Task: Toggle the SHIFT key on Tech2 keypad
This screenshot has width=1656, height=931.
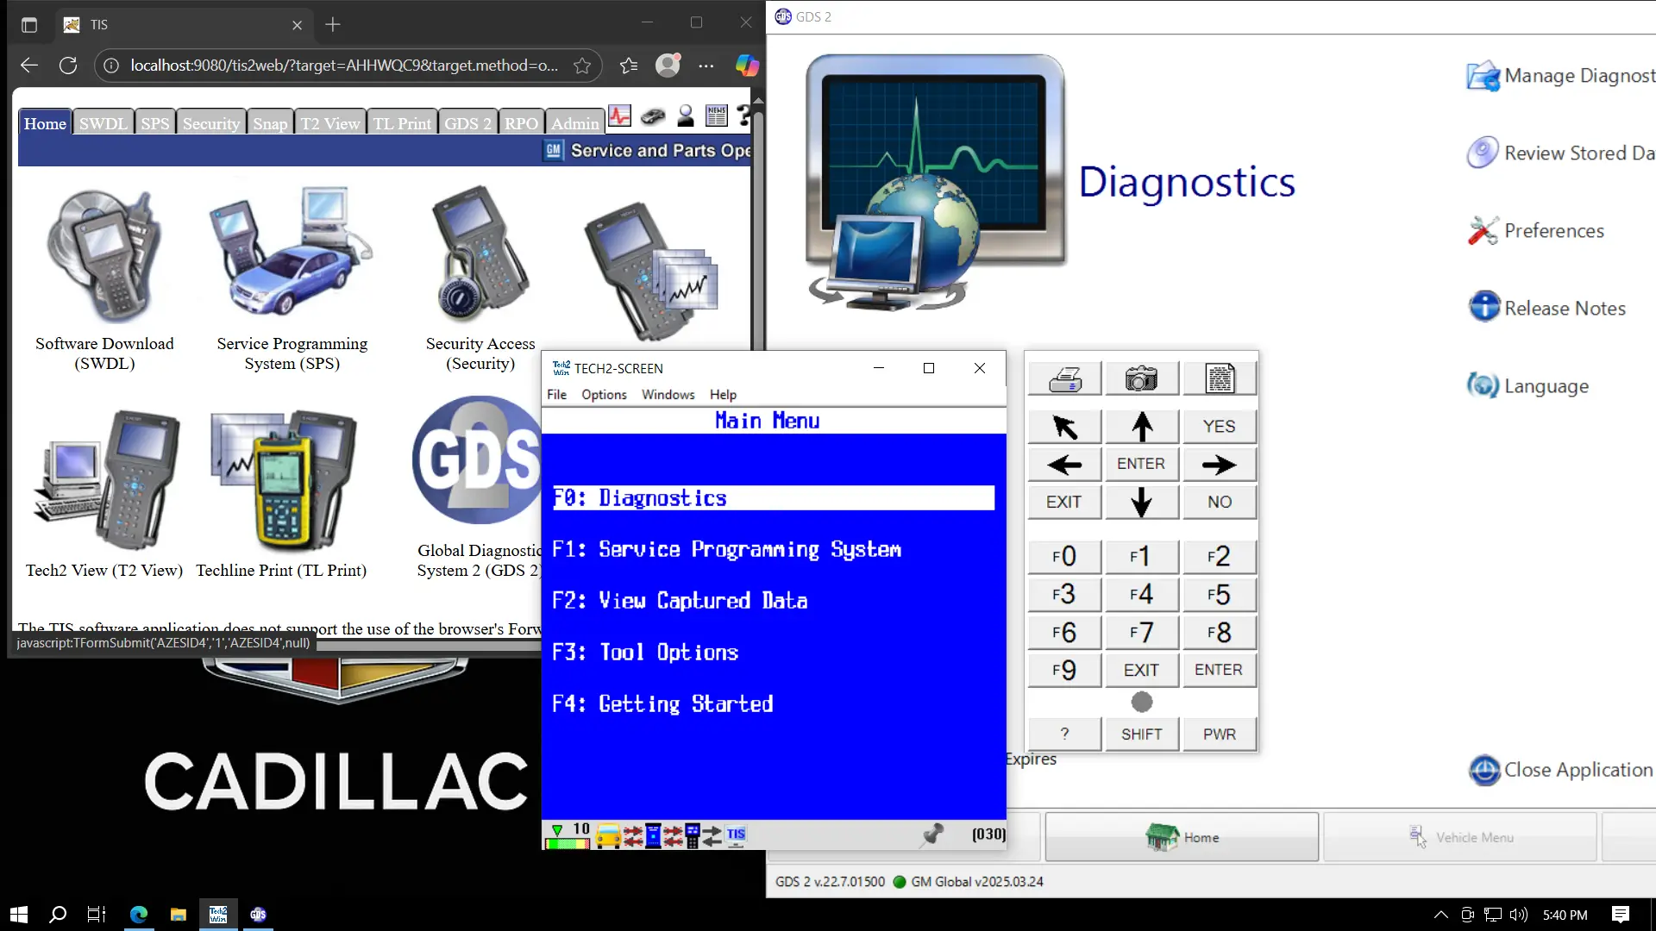Action: 1141,734
